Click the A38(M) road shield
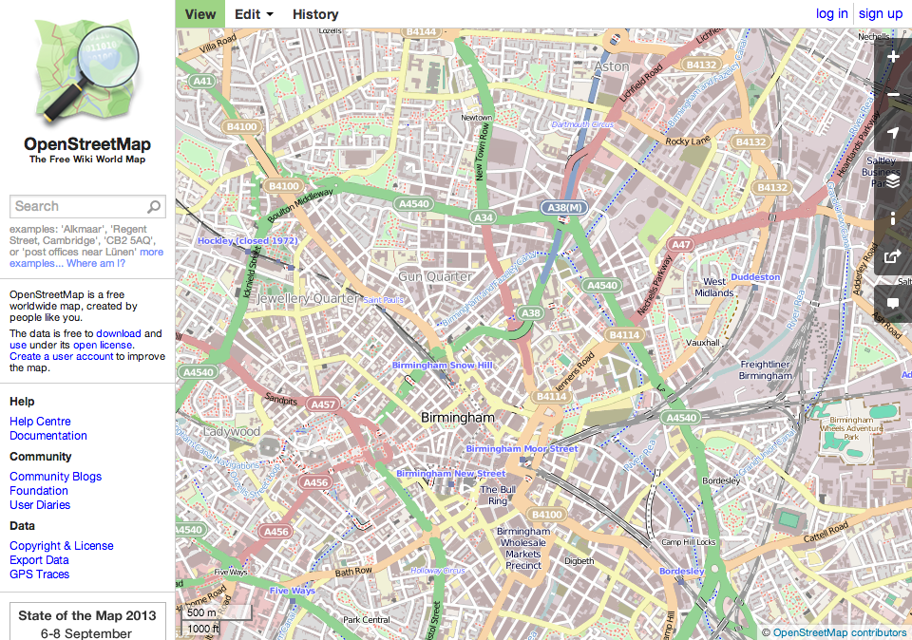912x640 pixels. pos(564,208)
